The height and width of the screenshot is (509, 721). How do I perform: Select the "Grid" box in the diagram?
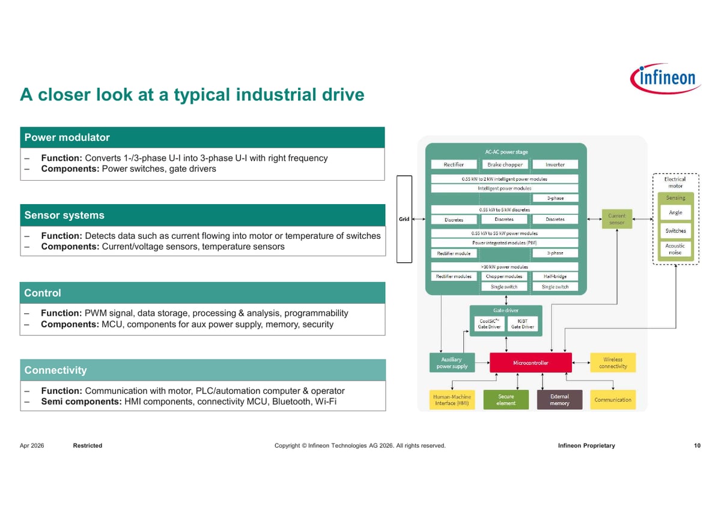click(404, 219)
